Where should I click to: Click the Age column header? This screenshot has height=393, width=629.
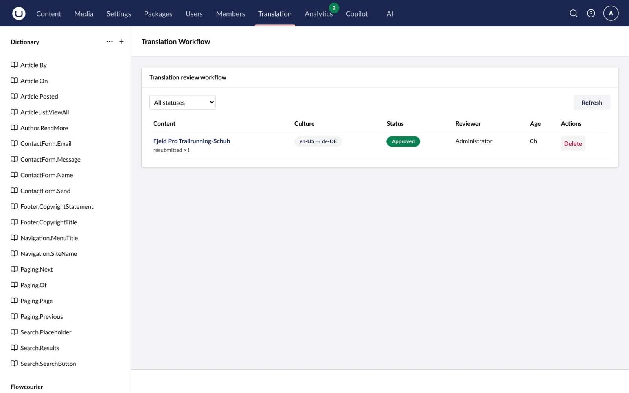point(535,123)
